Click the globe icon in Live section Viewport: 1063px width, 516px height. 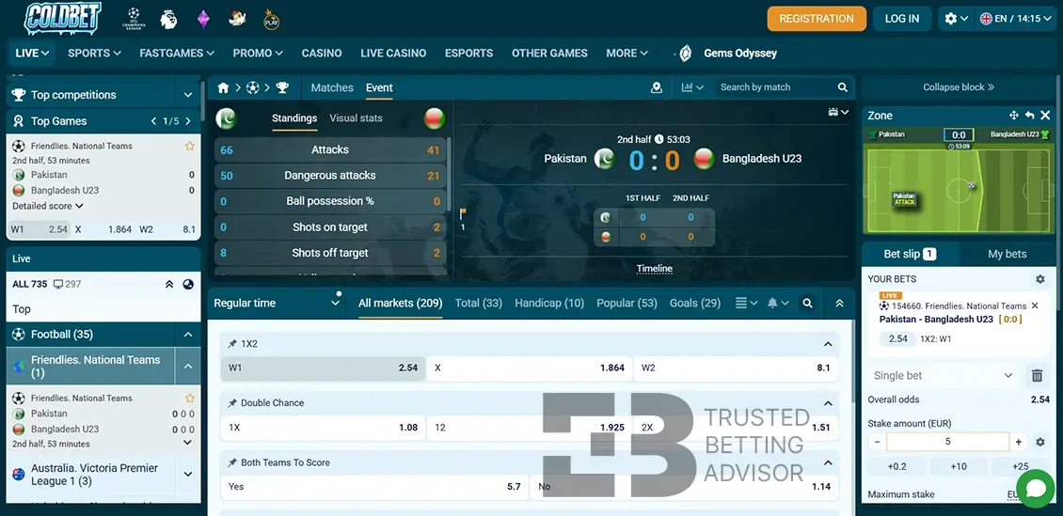click(x=188, y=285)
